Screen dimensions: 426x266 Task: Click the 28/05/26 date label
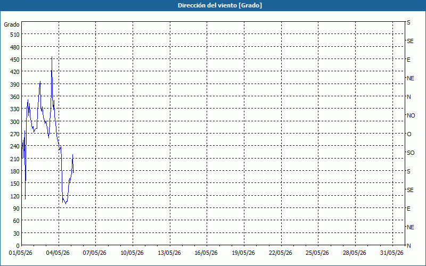click(355, 253)
